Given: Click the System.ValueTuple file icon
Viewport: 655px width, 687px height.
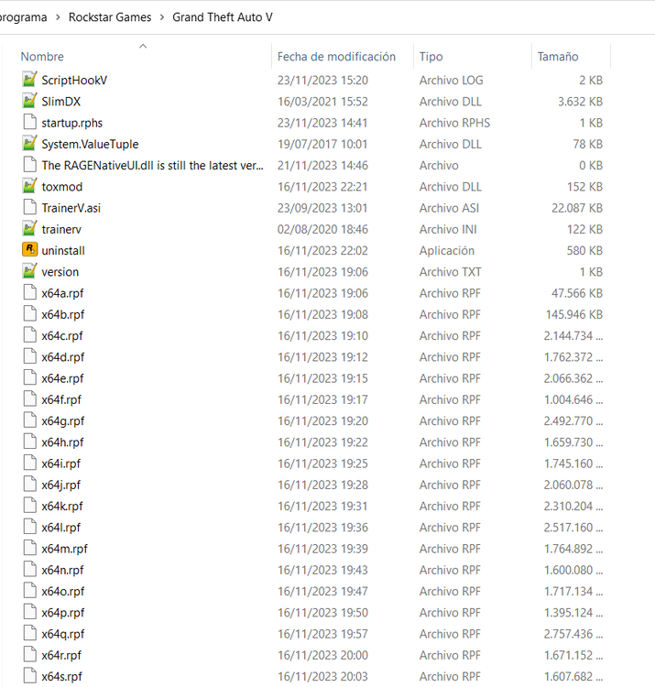Looking at the screenshot, I should 29,144.
